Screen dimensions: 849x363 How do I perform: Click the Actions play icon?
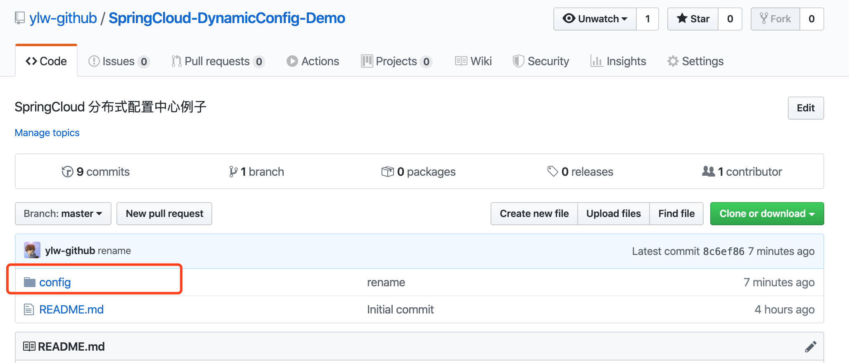pyautogui.click(x=292, y=61)
